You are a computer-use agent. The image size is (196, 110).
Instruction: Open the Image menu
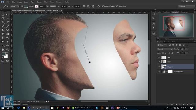(19, 2)
